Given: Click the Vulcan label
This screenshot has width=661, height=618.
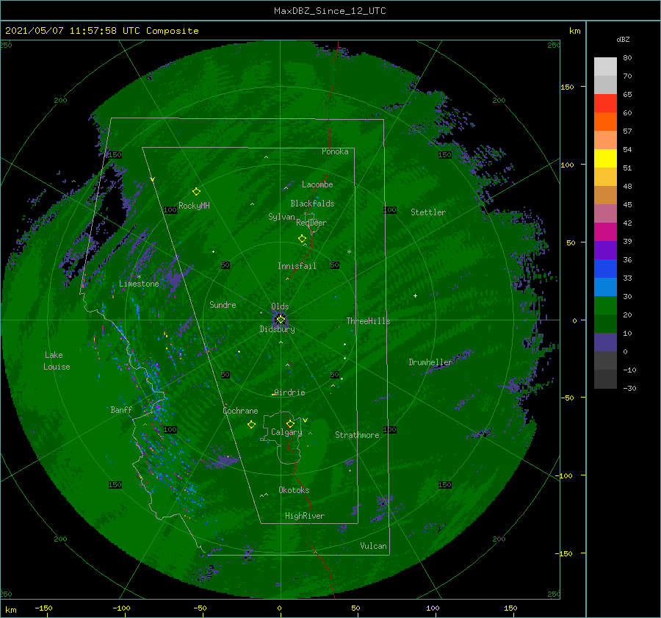Looking at the screenshot, I should tap(373, 546).
